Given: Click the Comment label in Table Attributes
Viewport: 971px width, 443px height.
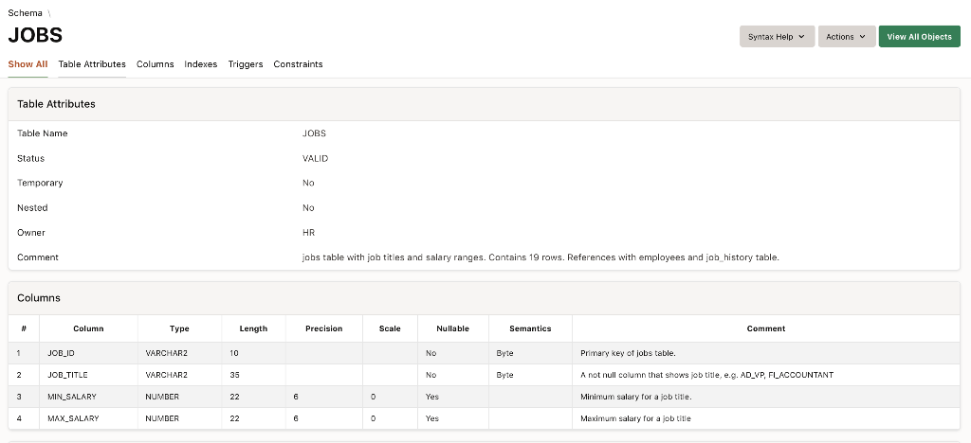Looking at the screenshot, I should point(38,257).
